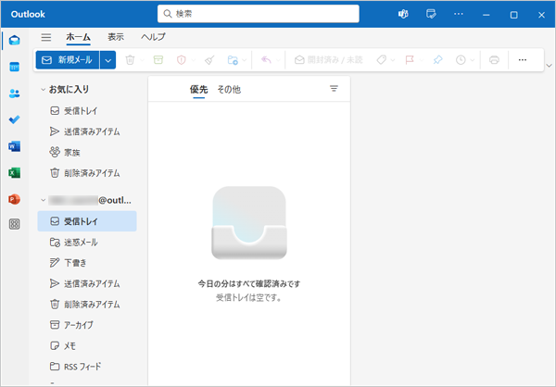Open 削除済みアイテム under the account
Image resolution: width=556 pixels, height=387 pixels.
[x=87, y=304]
